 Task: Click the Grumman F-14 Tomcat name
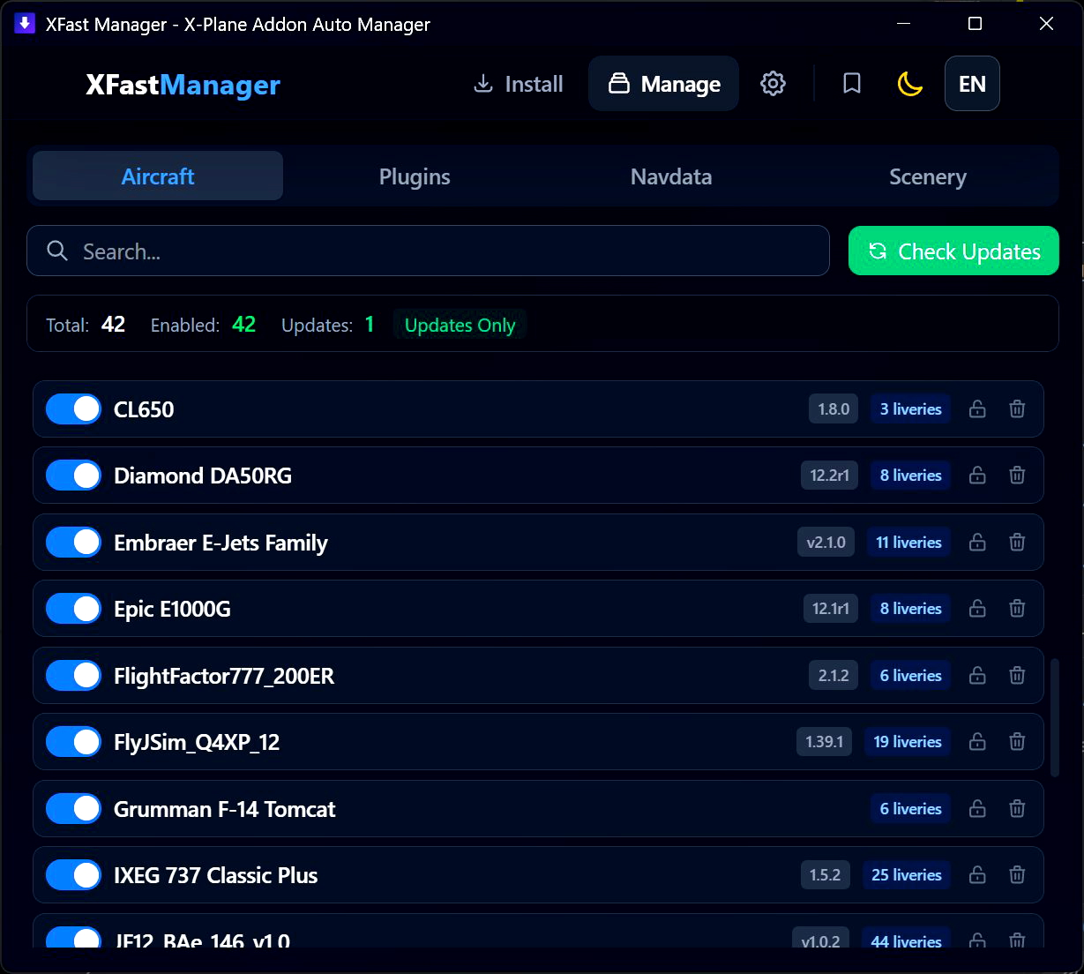225,809
